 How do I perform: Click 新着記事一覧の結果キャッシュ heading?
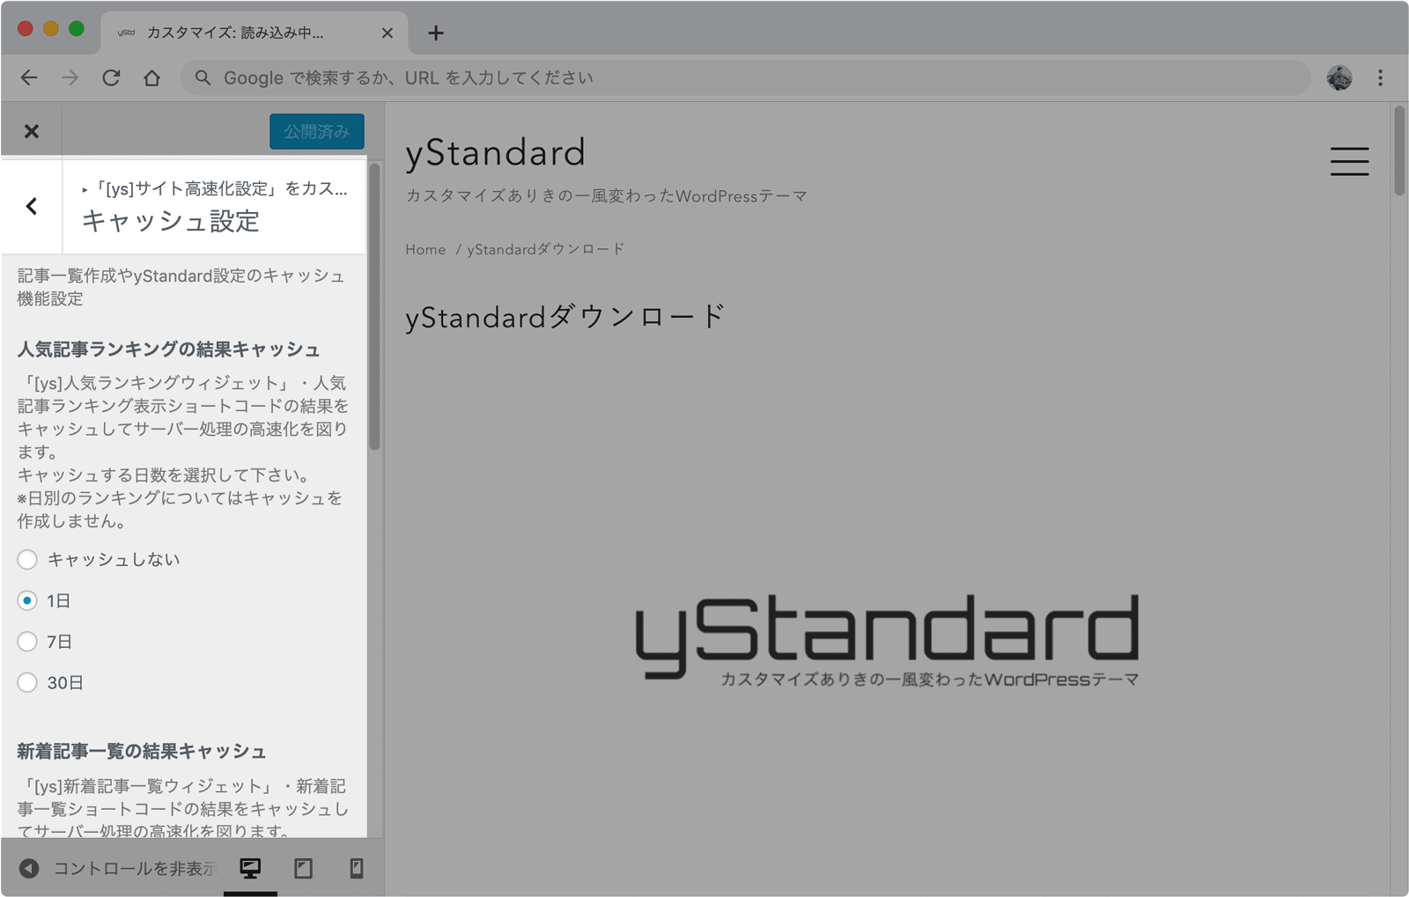(141, 751)
